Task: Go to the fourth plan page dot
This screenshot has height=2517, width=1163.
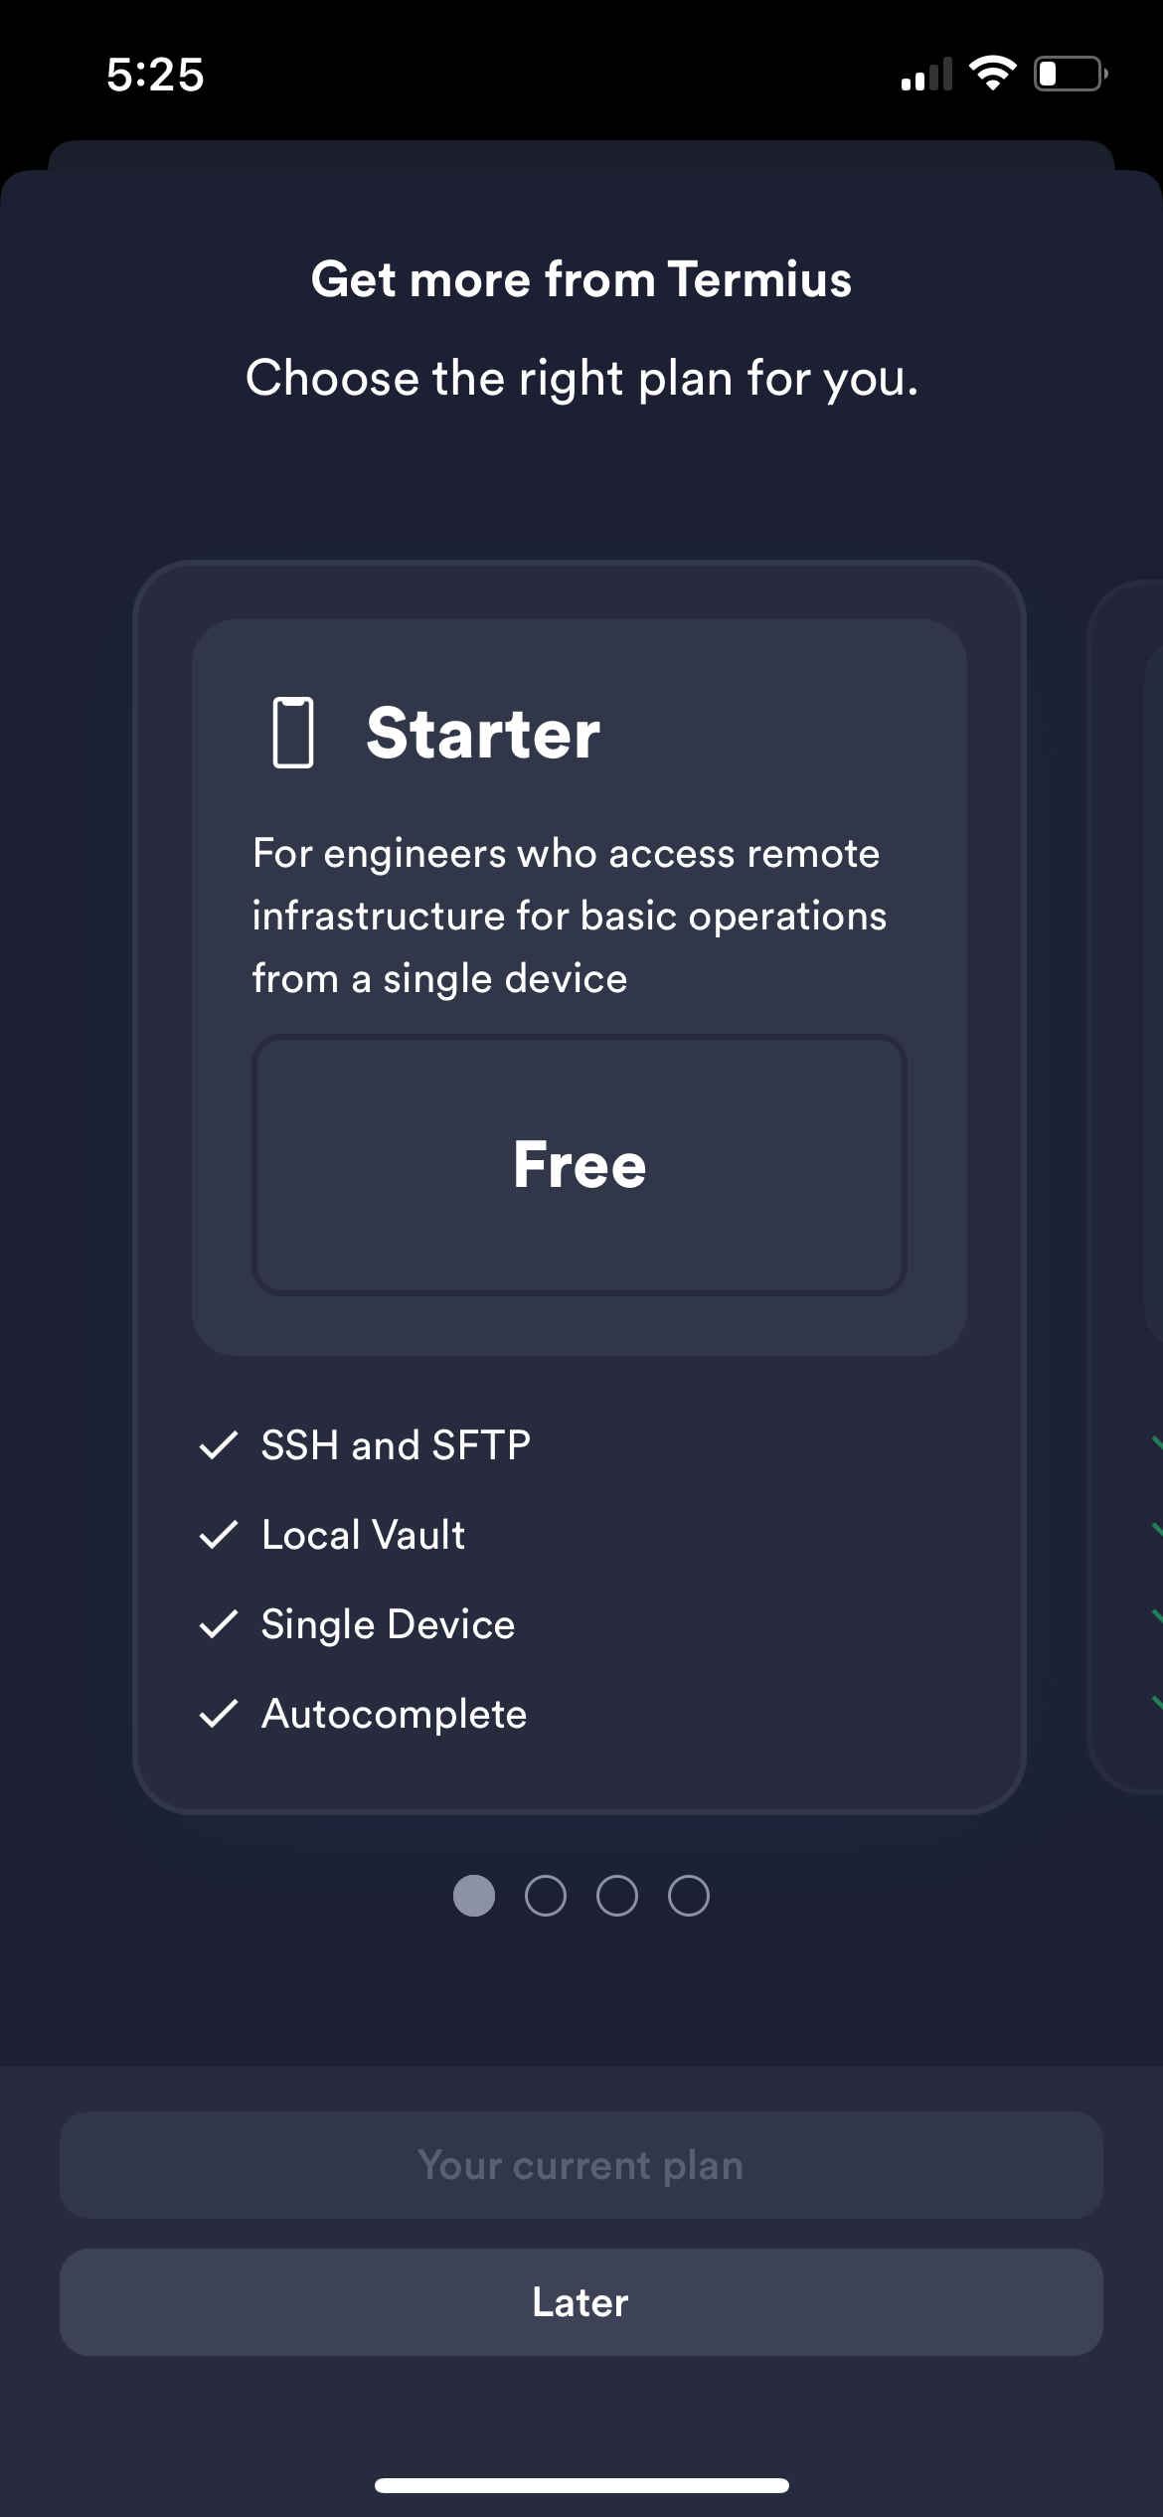Action: (x=689, y=1896)
